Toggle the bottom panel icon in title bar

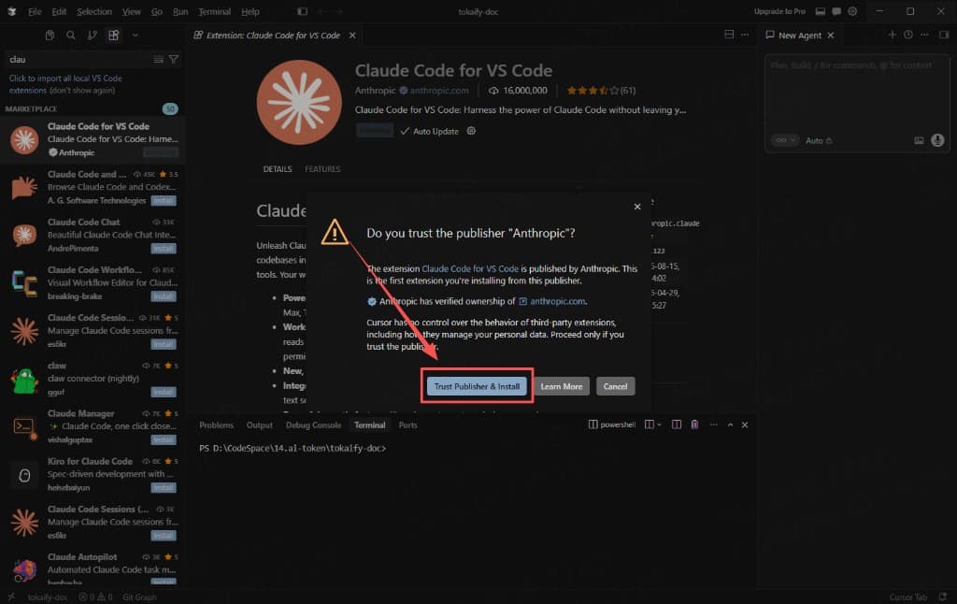point(821,11)
